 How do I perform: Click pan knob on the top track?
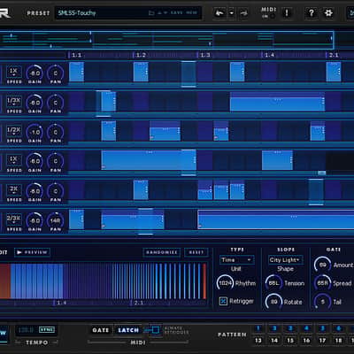pos(56,73)
